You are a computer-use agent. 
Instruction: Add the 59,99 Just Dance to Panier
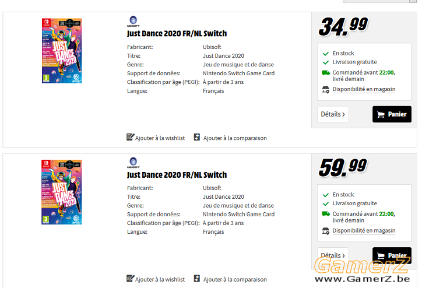392,255
